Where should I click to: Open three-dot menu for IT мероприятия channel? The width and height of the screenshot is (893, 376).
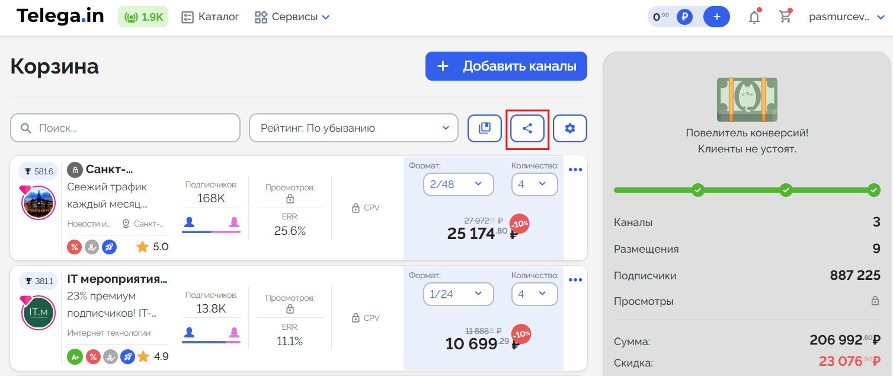[x=575, y=280]
